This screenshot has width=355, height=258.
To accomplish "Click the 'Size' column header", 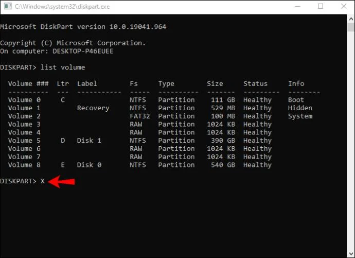I will tap(215, 83).
